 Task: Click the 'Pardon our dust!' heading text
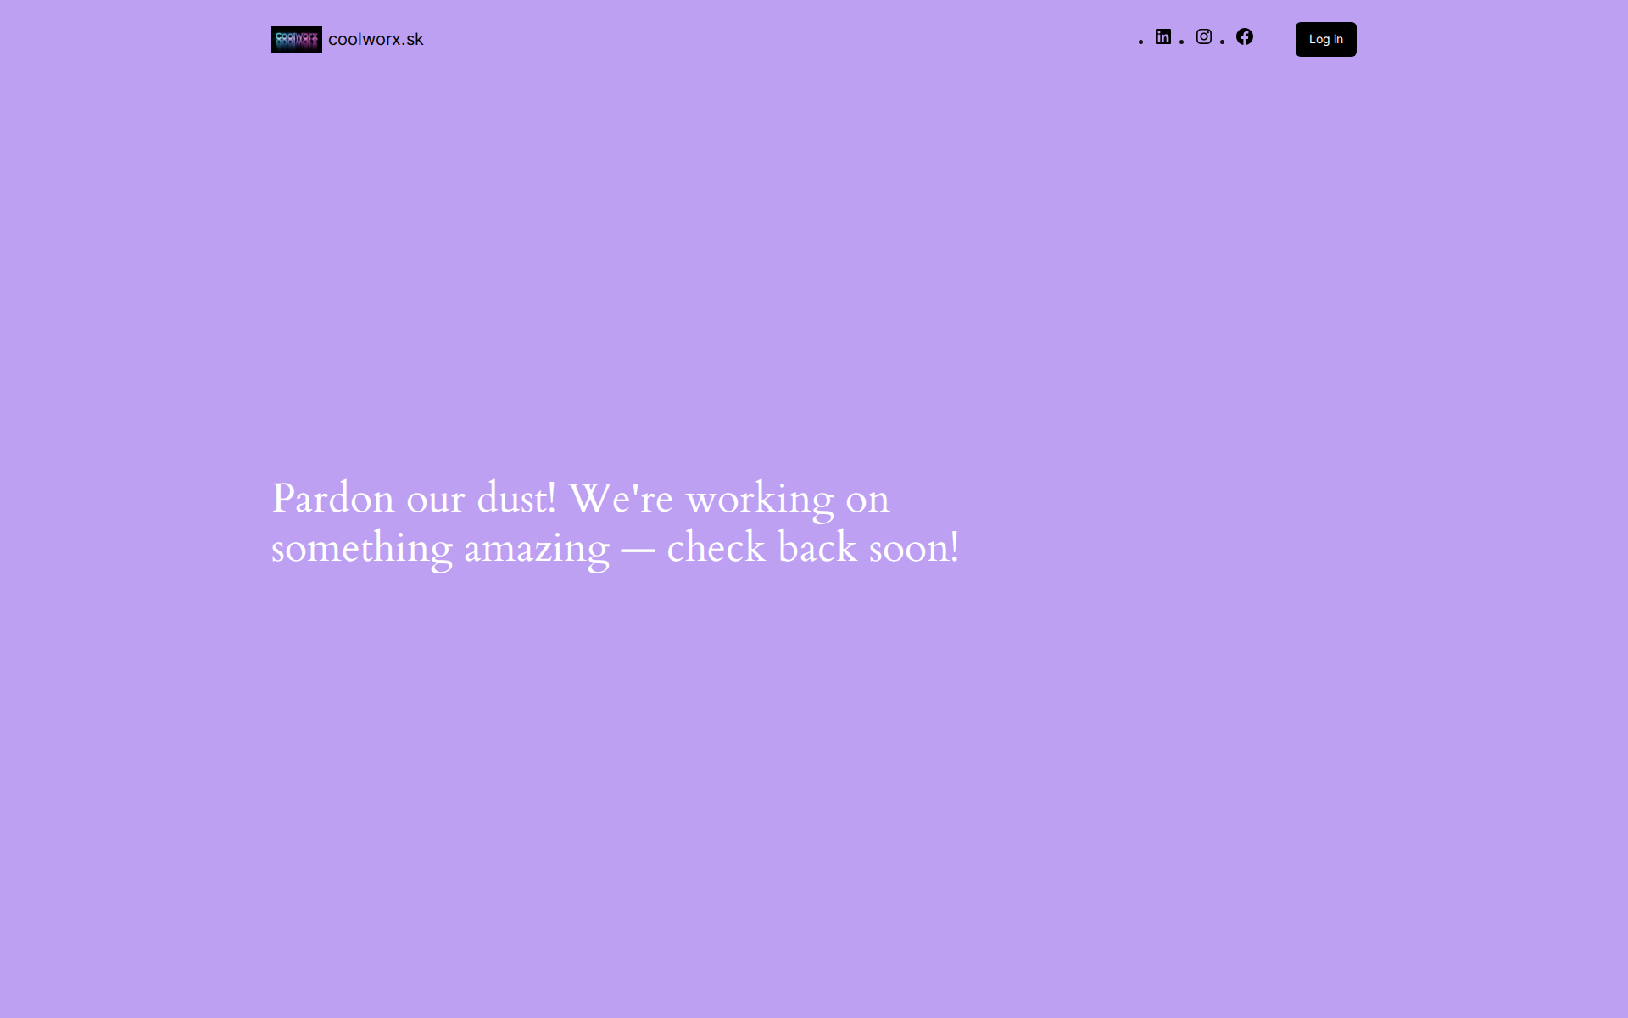[x=413, y=498]
